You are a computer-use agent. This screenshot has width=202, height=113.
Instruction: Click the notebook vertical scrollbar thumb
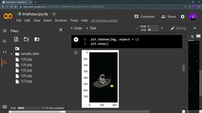point(183,68)
